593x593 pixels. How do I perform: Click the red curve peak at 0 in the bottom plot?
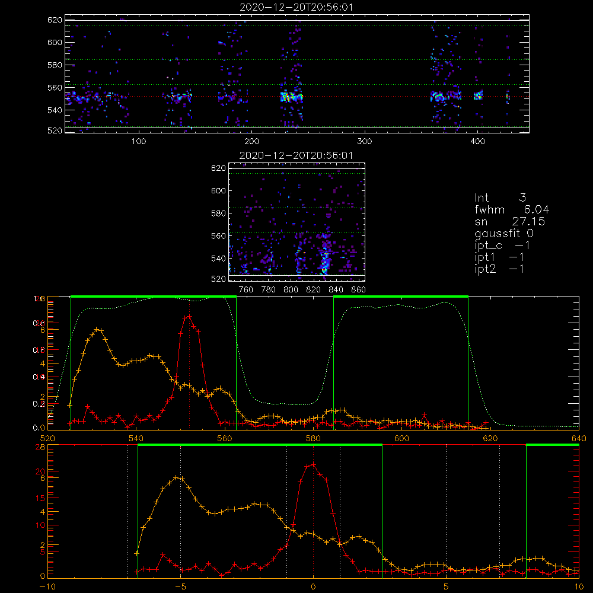tap(313, 464)
